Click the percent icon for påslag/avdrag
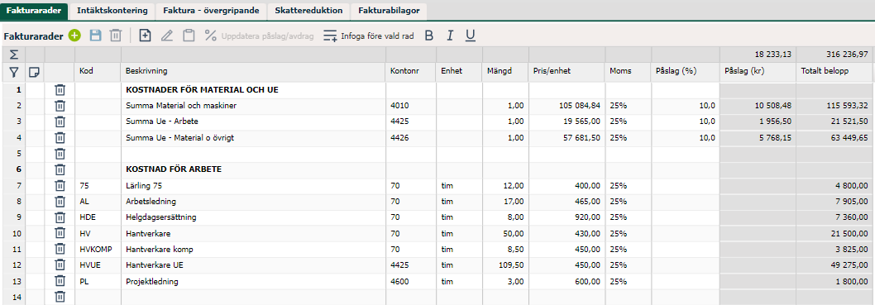 click(x=210, y=36)
